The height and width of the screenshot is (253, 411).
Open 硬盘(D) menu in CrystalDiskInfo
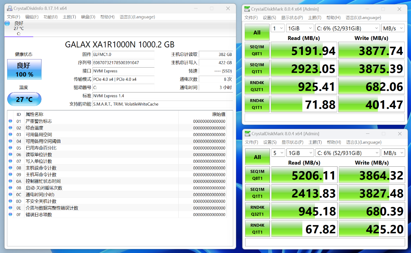[88, 17]
